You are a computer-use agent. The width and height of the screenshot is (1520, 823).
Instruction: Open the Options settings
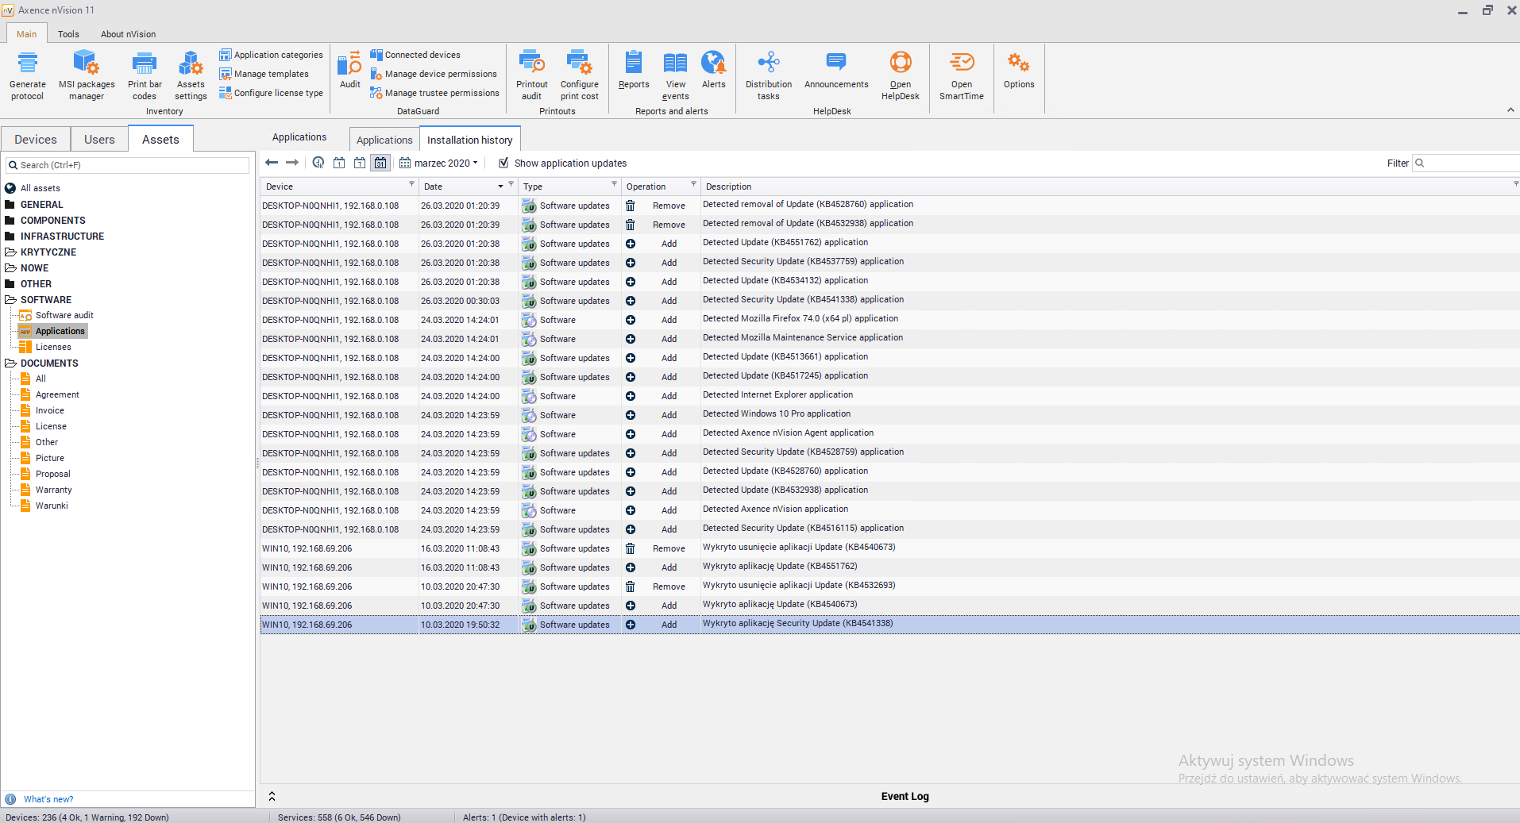point(1018,71)
